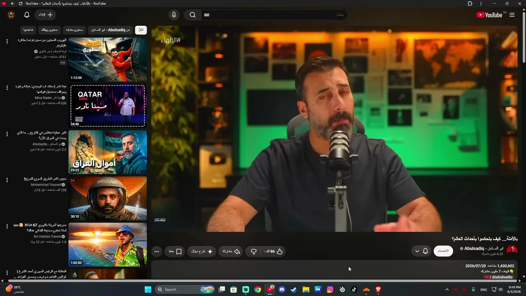Screen dimensions: 526x296
Task: Focus the YouTube search field
Action: 274,15
